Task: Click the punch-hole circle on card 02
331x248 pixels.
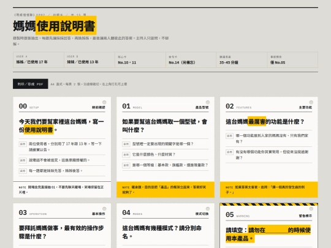Action: pyautogui.click(x=311, y=102)
